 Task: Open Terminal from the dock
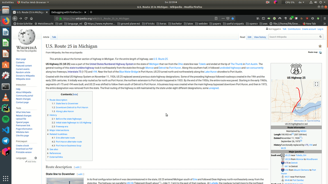[x=6, y=87]
